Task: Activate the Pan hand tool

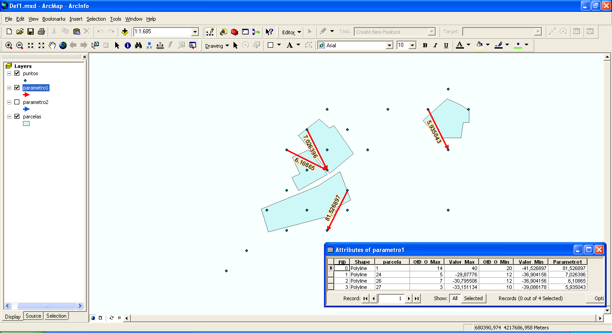Action: pos(52,45)
